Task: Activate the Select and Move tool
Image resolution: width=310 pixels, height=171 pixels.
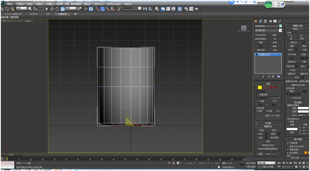Action: pos(52,9)
